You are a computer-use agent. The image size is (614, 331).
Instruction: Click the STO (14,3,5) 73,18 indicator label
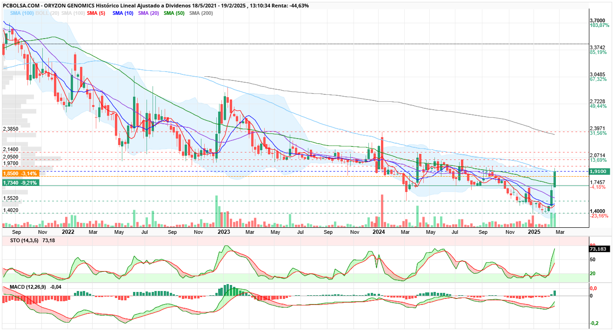coord(32,240)
